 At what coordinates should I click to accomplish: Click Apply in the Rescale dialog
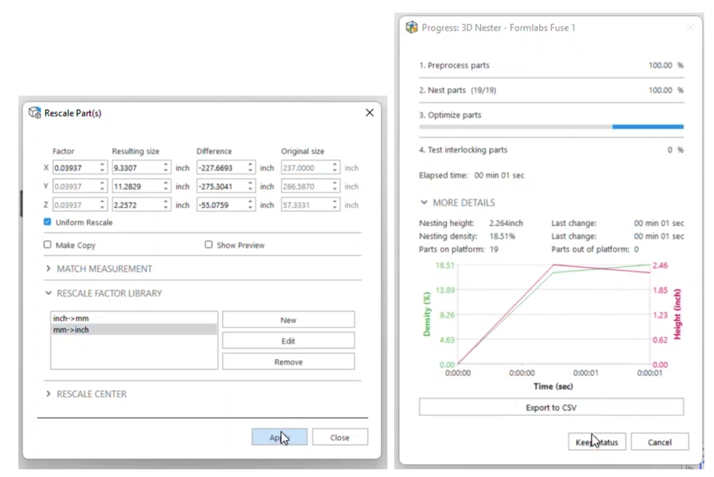[279, 437]
